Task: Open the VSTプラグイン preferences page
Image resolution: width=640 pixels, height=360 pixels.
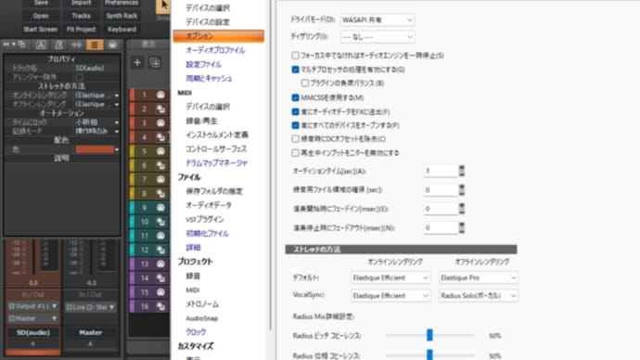Action: point(204,219)
